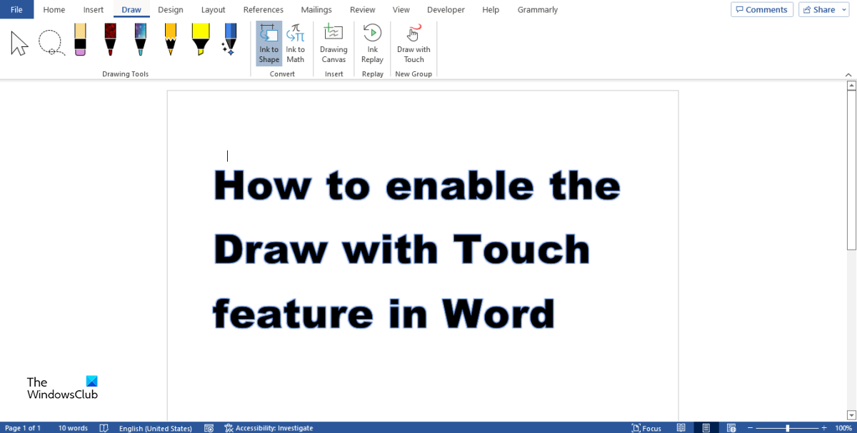Image resolution: width=857 pixels, height=433 pixels.
Task: Open the Comments pane
Action: coord(761,9)
